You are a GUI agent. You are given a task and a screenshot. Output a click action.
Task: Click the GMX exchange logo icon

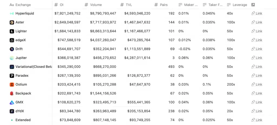(12, 102)
